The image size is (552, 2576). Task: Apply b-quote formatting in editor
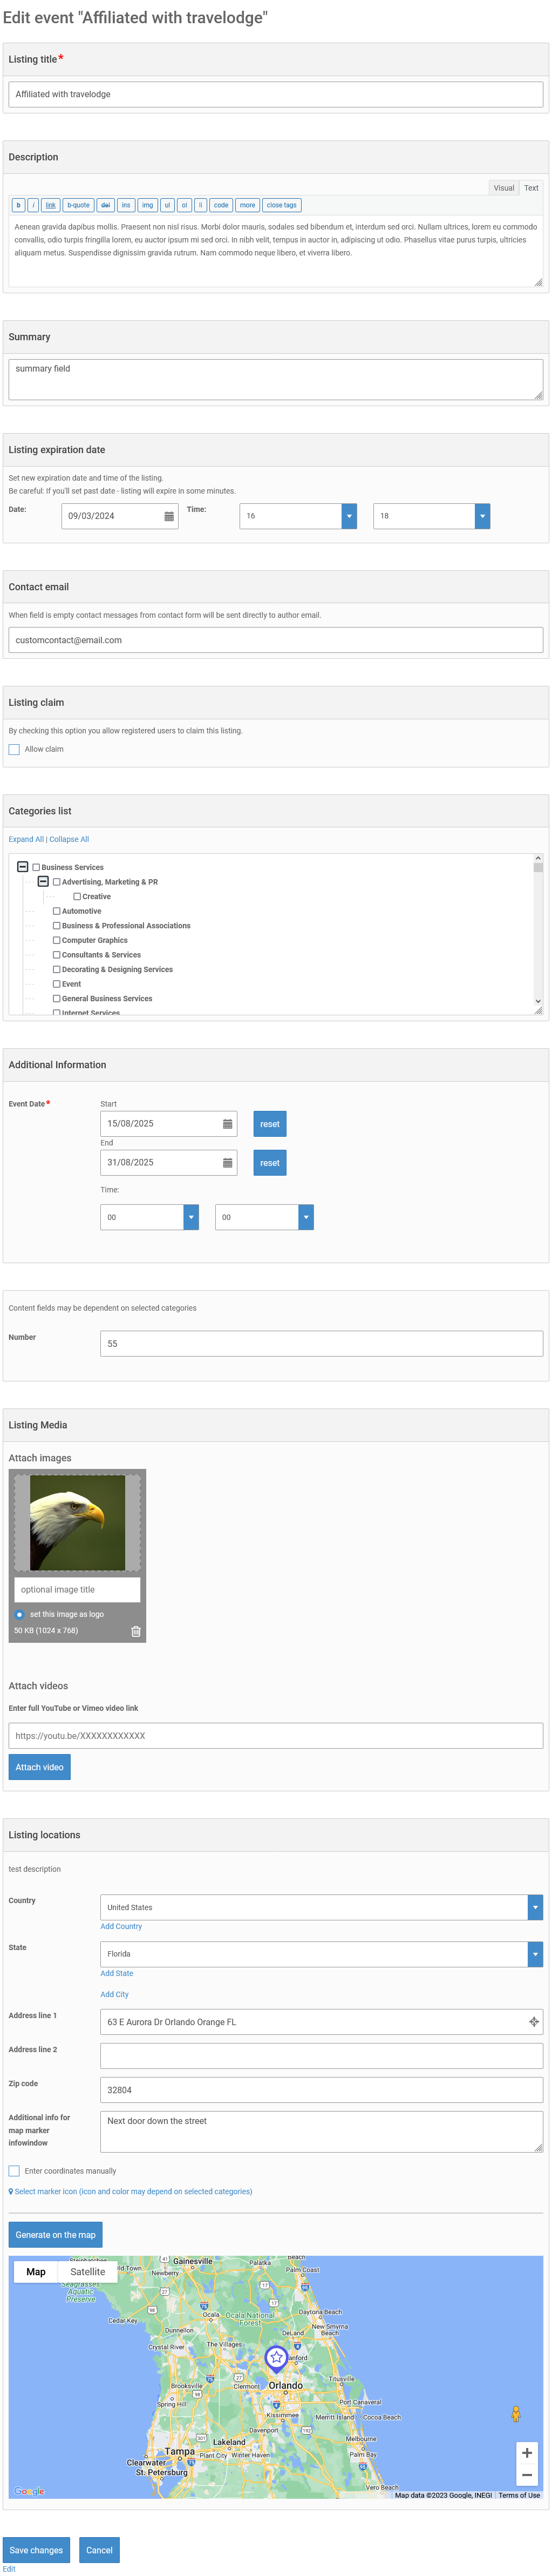[x=78, y=205]
